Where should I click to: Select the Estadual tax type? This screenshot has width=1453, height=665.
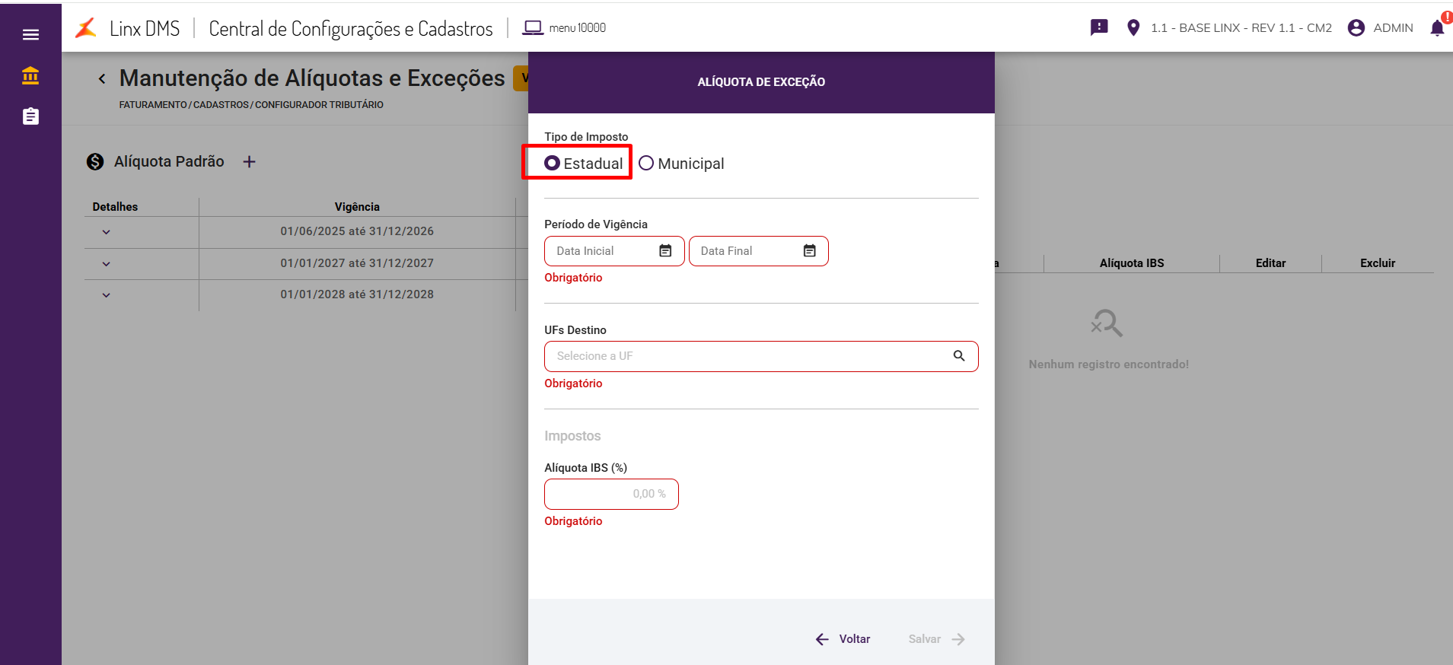(x=553, y=163)
